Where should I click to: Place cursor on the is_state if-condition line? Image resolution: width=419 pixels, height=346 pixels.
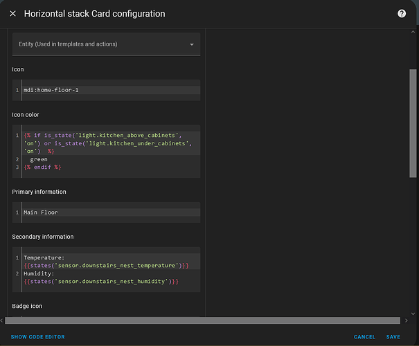(104, 135)
